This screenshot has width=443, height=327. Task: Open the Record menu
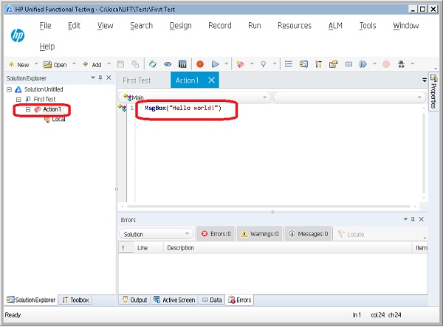click(x=220, y=26)
